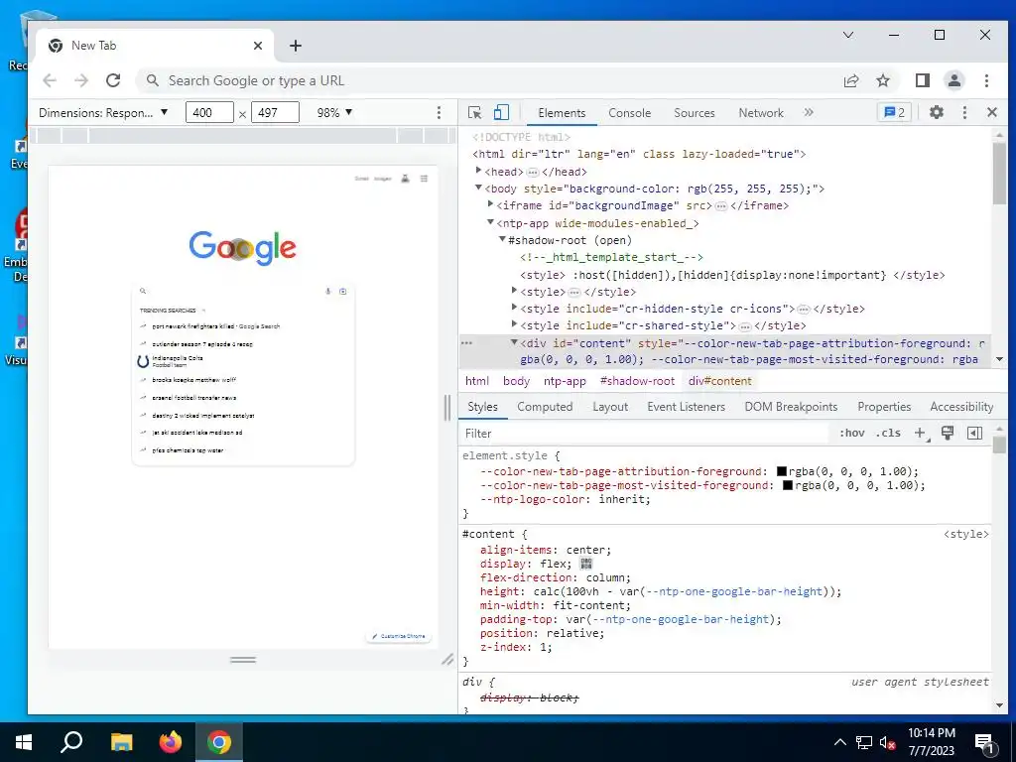Viewport: 1016px width, 762px height.
Task: Open a new tab with plus button
Action: 296,46
